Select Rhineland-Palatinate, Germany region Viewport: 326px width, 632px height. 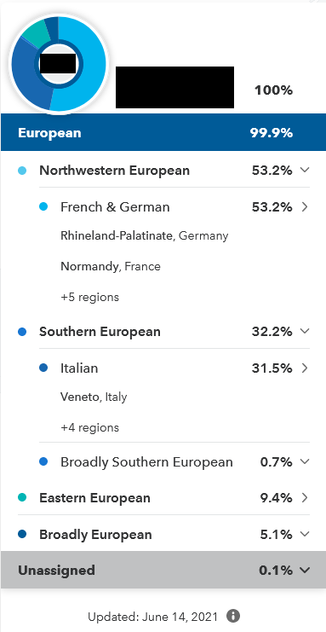pyautogui.click(x=145, y=235)
